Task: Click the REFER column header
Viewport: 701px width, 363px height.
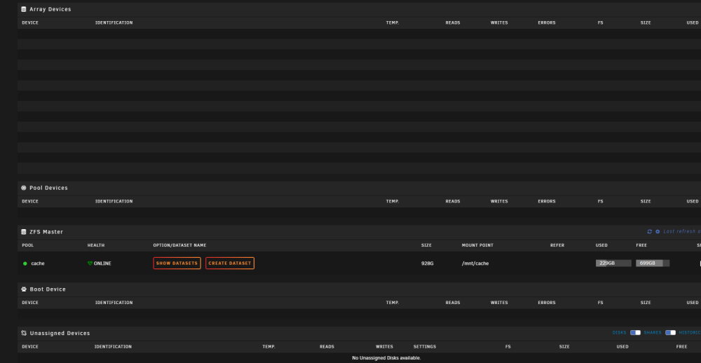Action: coord(557,245)
